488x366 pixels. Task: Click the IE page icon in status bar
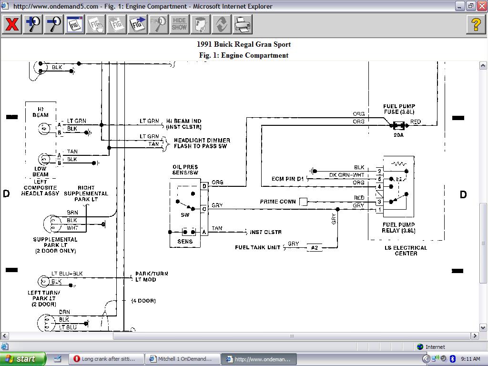coord(4,347)
